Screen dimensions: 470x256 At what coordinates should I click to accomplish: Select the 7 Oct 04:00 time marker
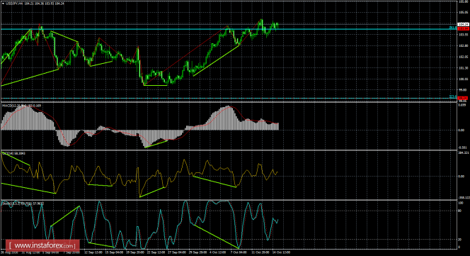click(239, 252)
